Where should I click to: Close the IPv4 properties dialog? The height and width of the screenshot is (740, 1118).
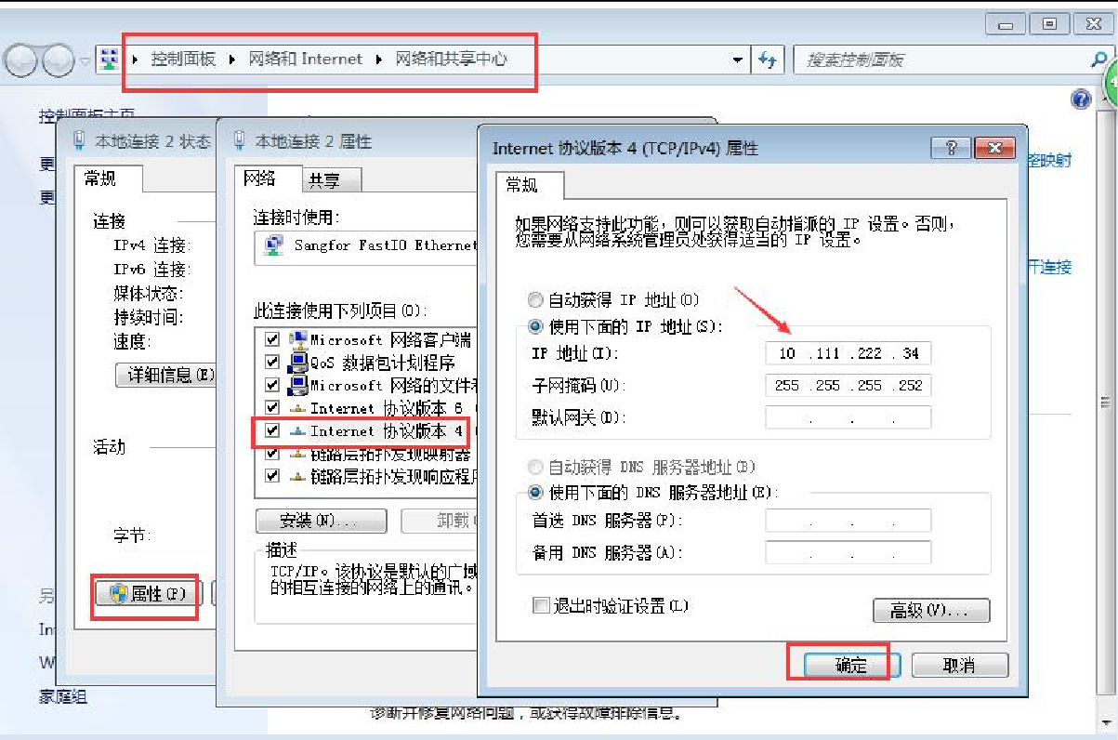pos(994,149)
